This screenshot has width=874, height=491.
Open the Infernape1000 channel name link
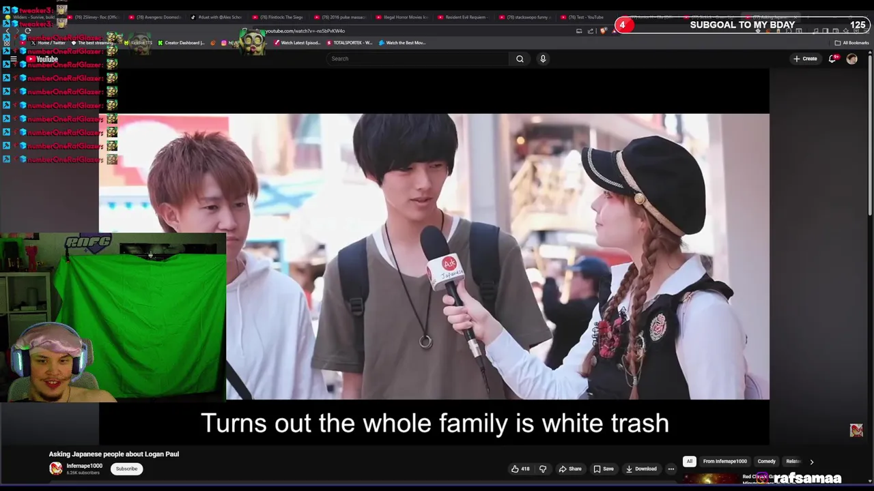point(84,466)
